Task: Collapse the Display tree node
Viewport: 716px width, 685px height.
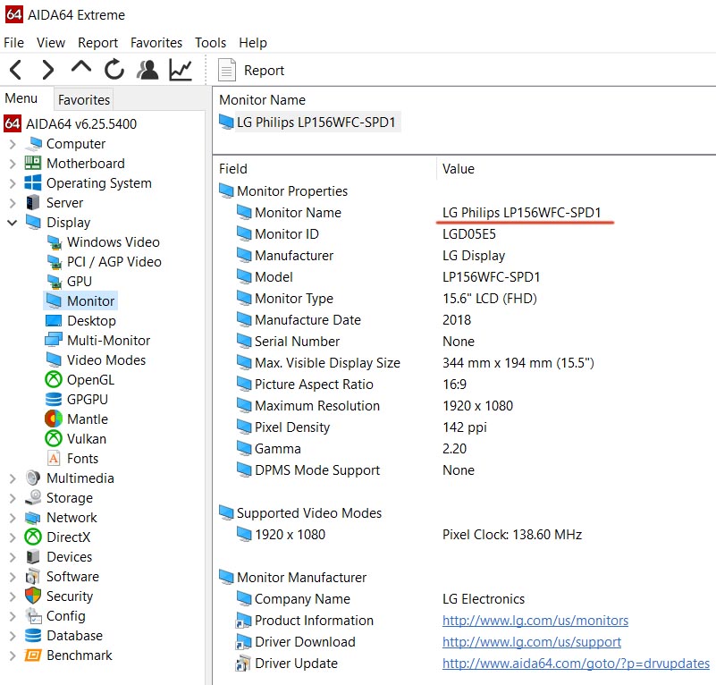Action: point(13,223)
